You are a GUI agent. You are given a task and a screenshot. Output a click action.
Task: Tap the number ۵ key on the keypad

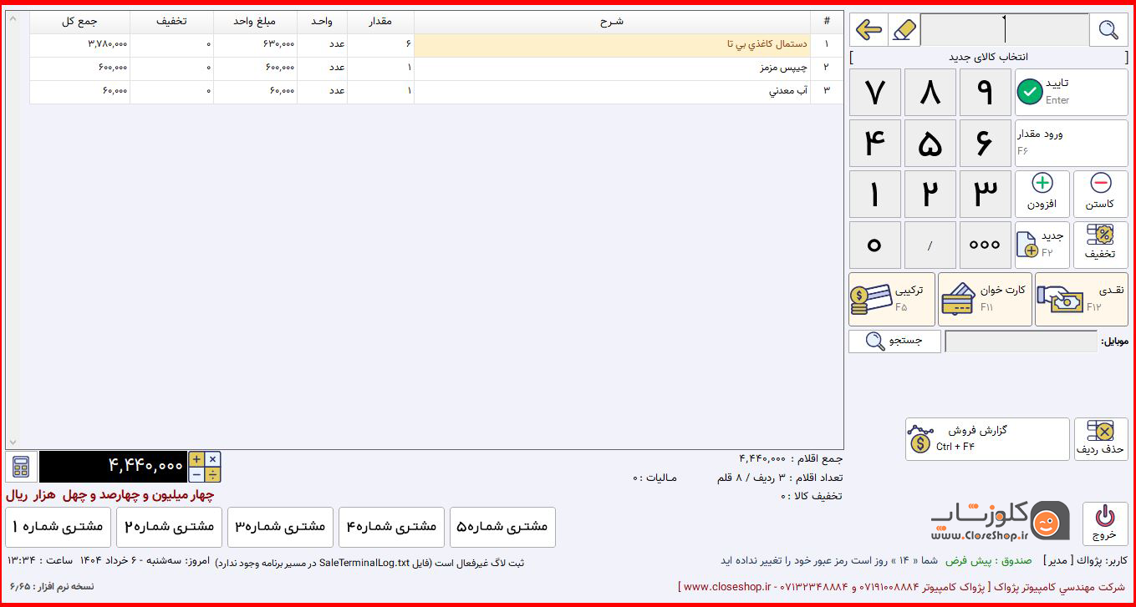click(930, 143)
